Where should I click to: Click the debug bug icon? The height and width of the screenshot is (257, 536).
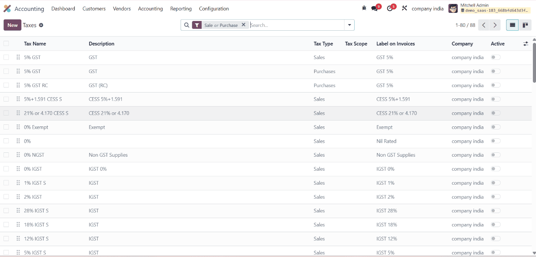(x=364, y=8)
